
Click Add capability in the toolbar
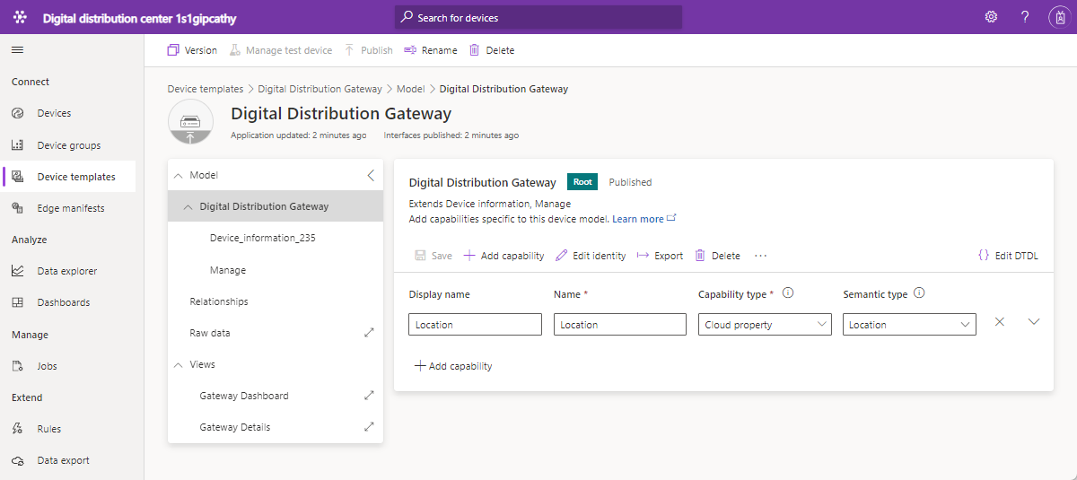click(x=503, y=256)
